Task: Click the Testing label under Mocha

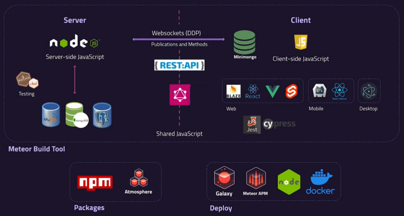Action: [26, 94]
